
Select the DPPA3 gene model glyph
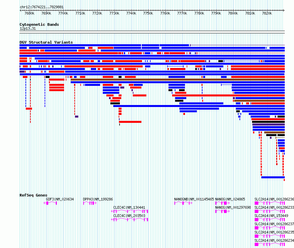point(90,203)
